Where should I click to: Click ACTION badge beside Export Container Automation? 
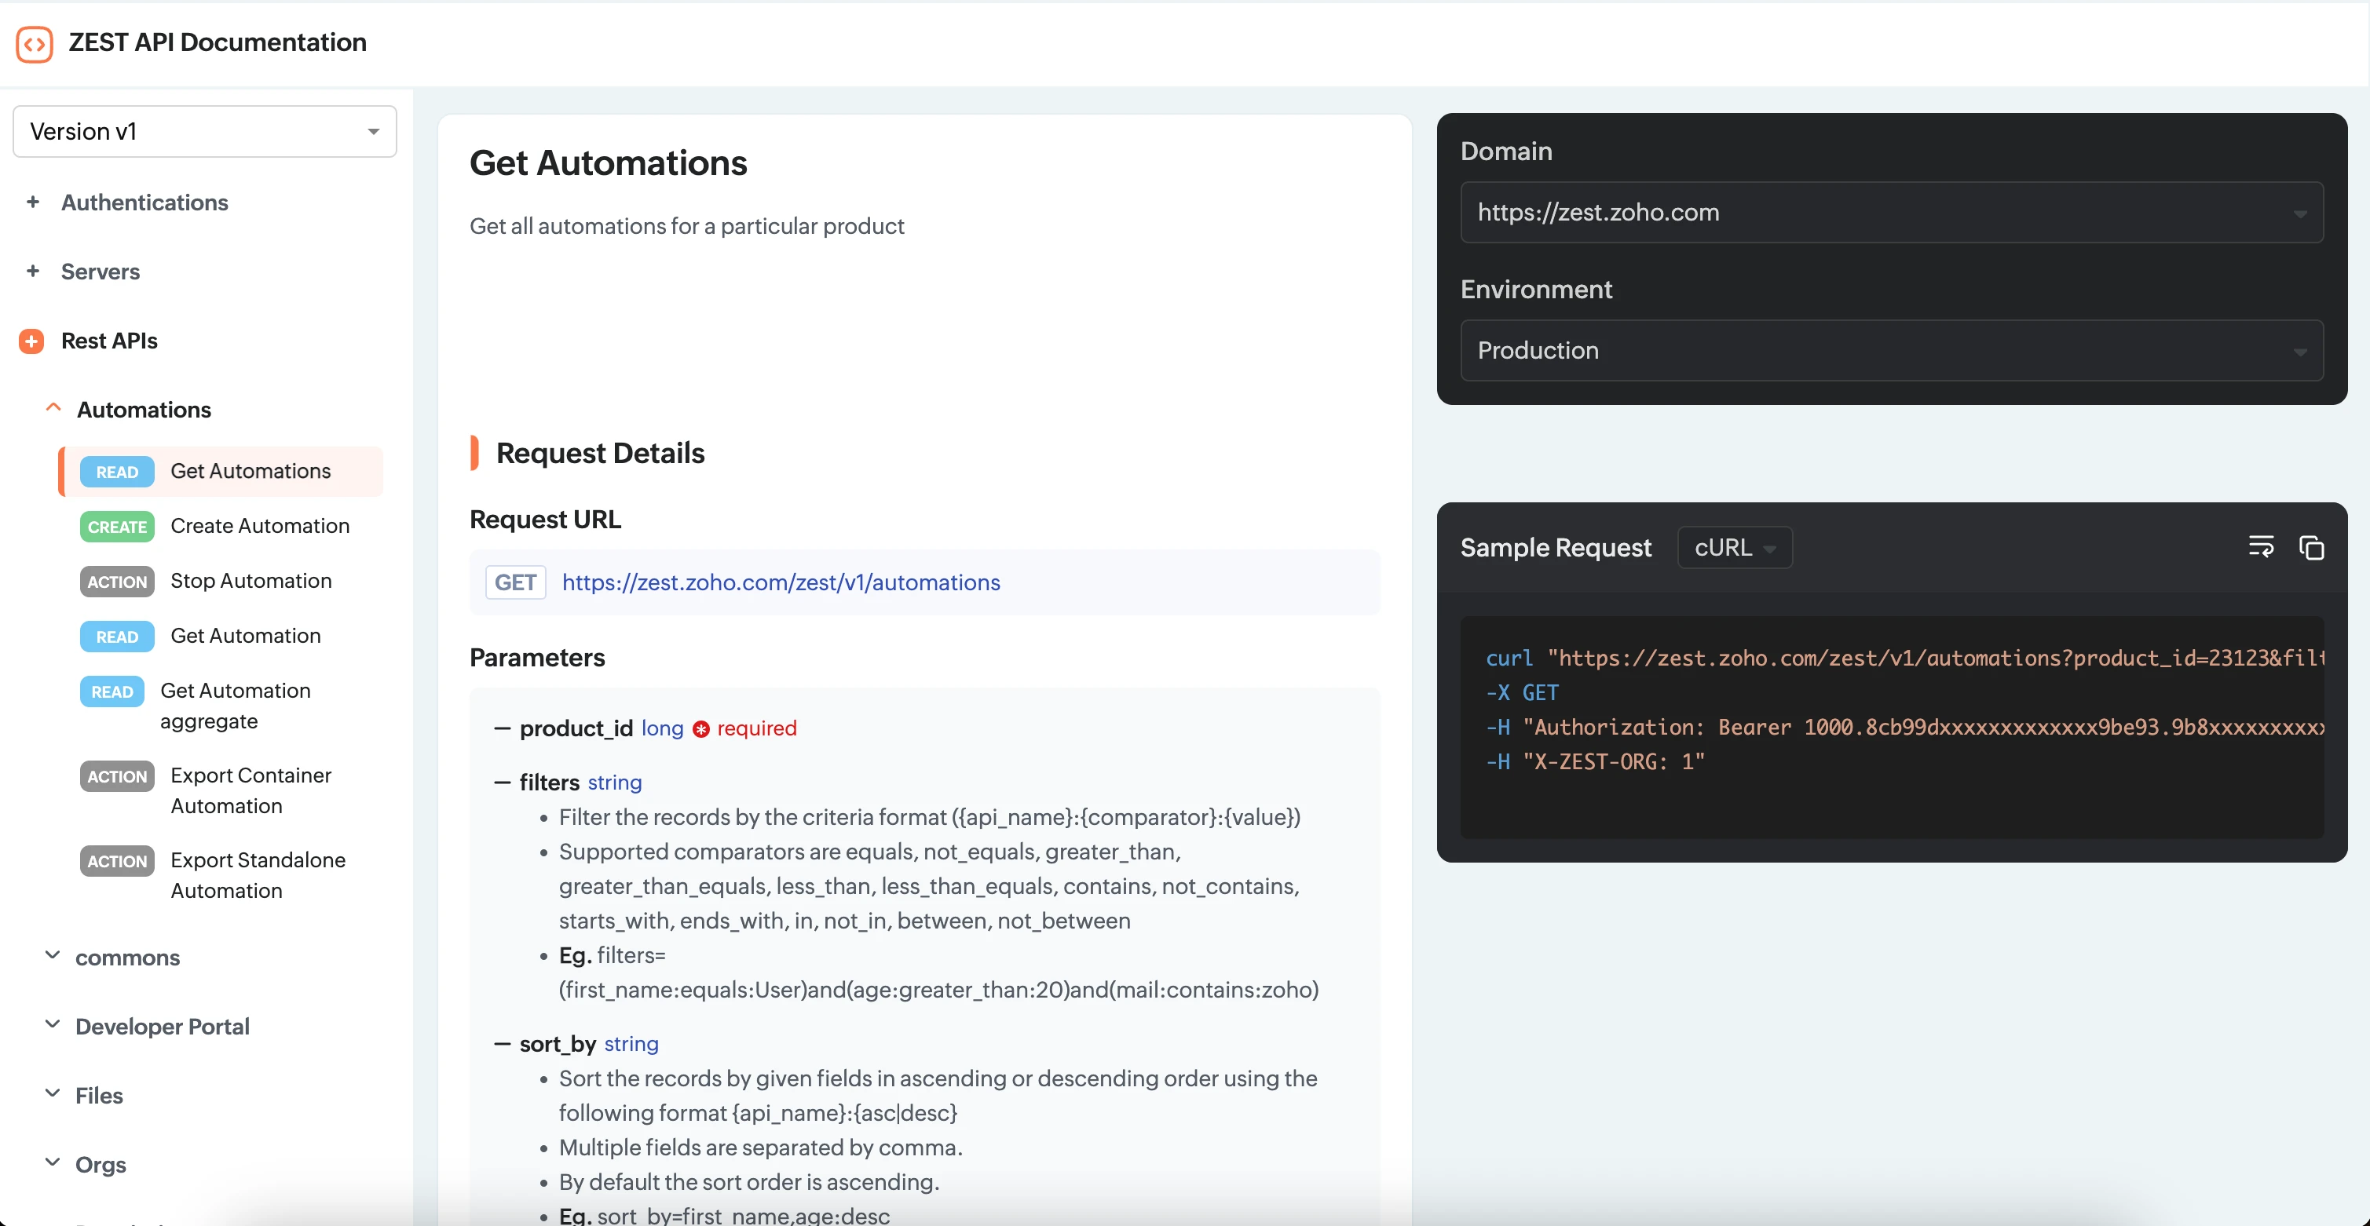(117, 776)
